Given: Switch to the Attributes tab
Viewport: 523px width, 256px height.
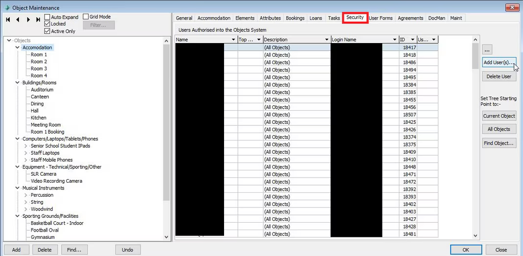Looking at the screenshot, I should click(270, 18).
